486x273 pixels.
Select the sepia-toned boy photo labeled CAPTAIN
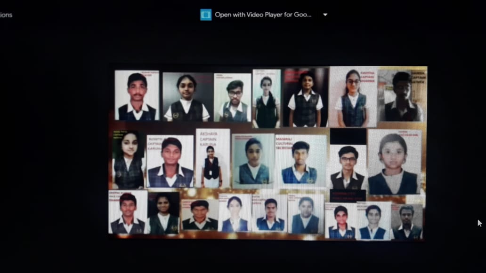(x=402, y=96)
